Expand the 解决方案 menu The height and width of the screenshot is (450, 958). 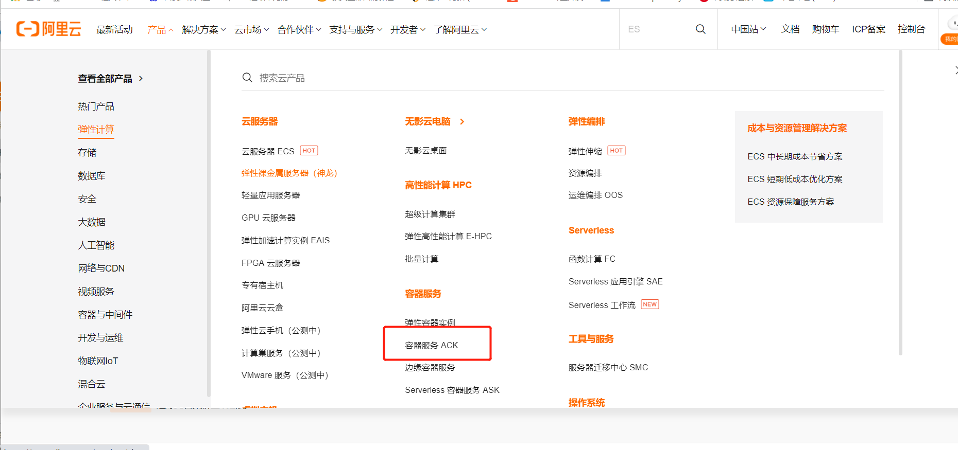tap(204, 30)
